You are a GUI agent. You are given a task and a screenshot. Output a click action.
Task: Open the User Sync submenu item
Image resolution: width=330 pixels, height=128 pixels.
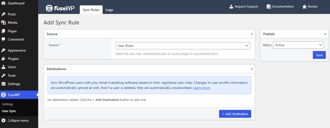click(9, 111)
